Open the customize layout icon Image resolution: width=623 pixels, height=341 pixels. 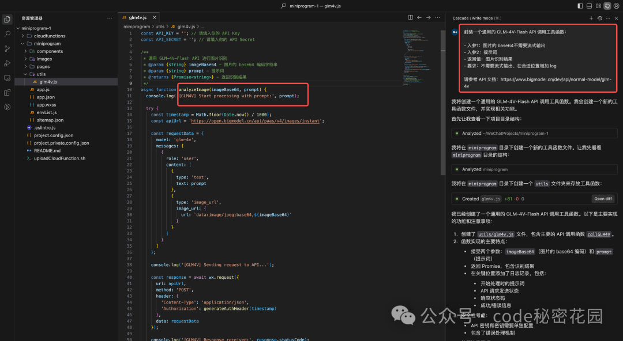[598, 6]
